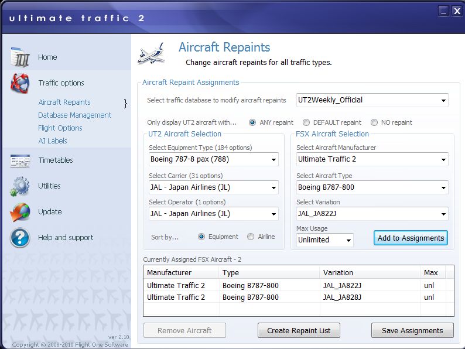
Task: Open Database Management link
Action: (x=75, y=115)
